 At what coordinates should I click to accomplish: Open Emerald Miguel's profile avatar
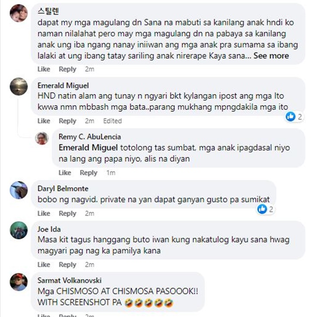click(19, 86)
